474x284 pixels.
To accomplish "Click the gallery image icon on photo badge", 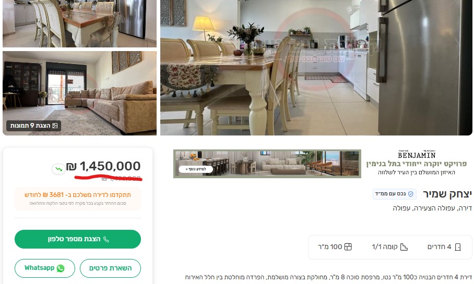I will click(x=55, y=126).
